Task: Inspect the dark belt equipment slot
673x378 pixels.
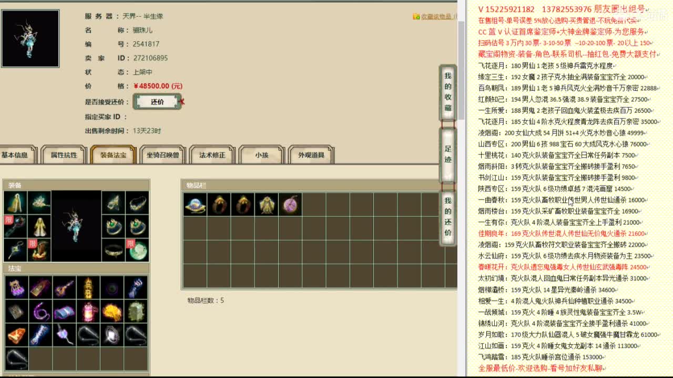Action: tap(113, 250)
